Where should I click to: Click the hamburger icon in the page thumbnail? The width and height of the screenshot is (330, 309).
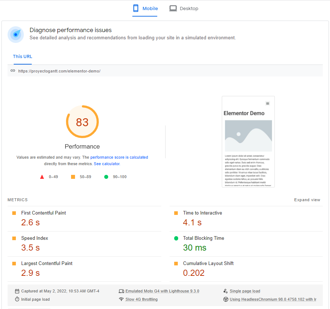268,103
